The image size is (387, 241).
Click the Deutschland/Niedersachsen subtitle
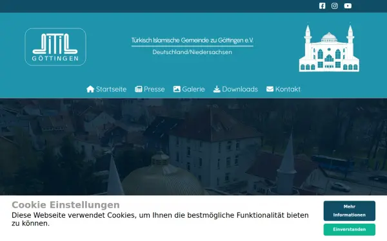[192, 52]
